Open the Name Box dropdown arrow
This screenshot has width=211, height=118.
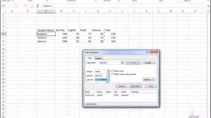point(16,6)
